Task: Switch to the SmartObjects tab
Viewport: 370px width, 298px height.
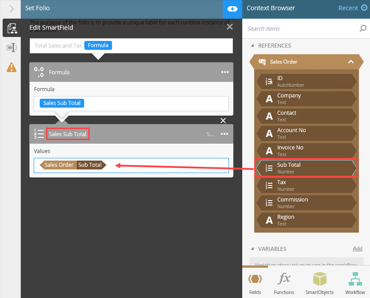Action: pos(319,282)
